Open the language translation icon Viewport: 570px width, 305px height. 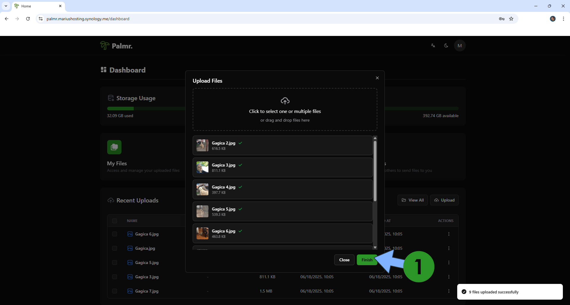click(x=433, y=45)
